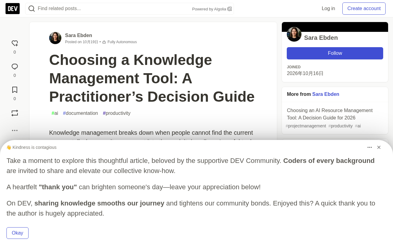Click the Kindness is contagious label
Image resolution: width=393 pixels, height=245 pixels.
(31, 147)
